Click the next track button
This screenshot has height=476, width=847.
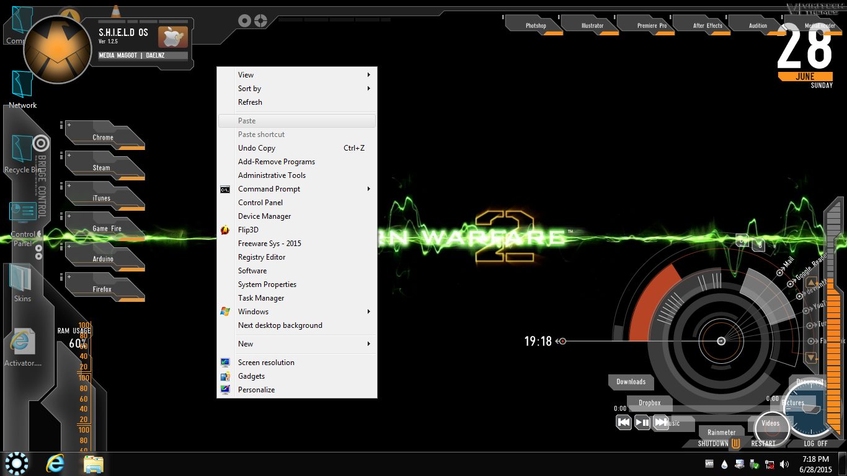pyautogui.click(x=661, y=423)
